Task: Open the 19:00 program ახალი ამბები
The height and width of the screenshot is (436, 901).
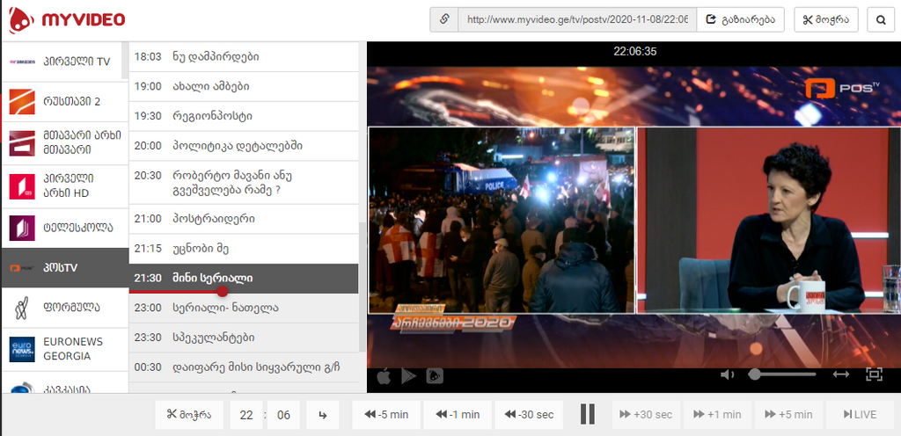Action: pyautogui.click(x=244, y=87)
